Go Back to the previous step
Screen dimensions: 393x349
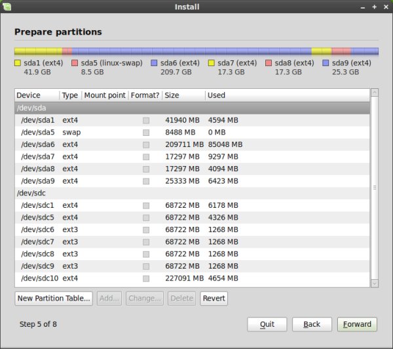(312, 324)
